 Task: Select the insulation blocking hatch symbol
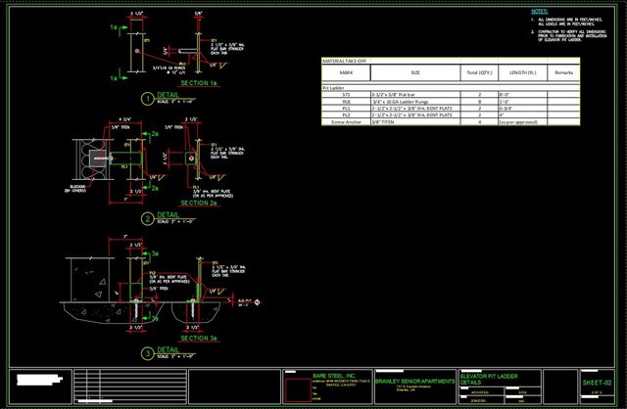tap(86, 157)
